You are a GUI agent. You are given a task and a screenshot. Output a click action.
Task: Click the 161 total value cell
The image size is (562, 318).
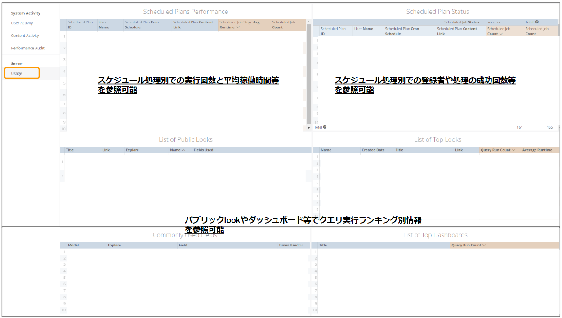pyautogui.click(x=519, y=127)
